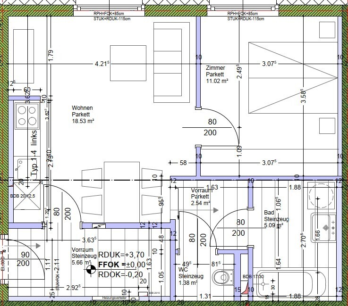Select the washing machine circle symbol
The width and height of the screenshot is (348, 306).
pyautogui.click(x=321, y=195)
